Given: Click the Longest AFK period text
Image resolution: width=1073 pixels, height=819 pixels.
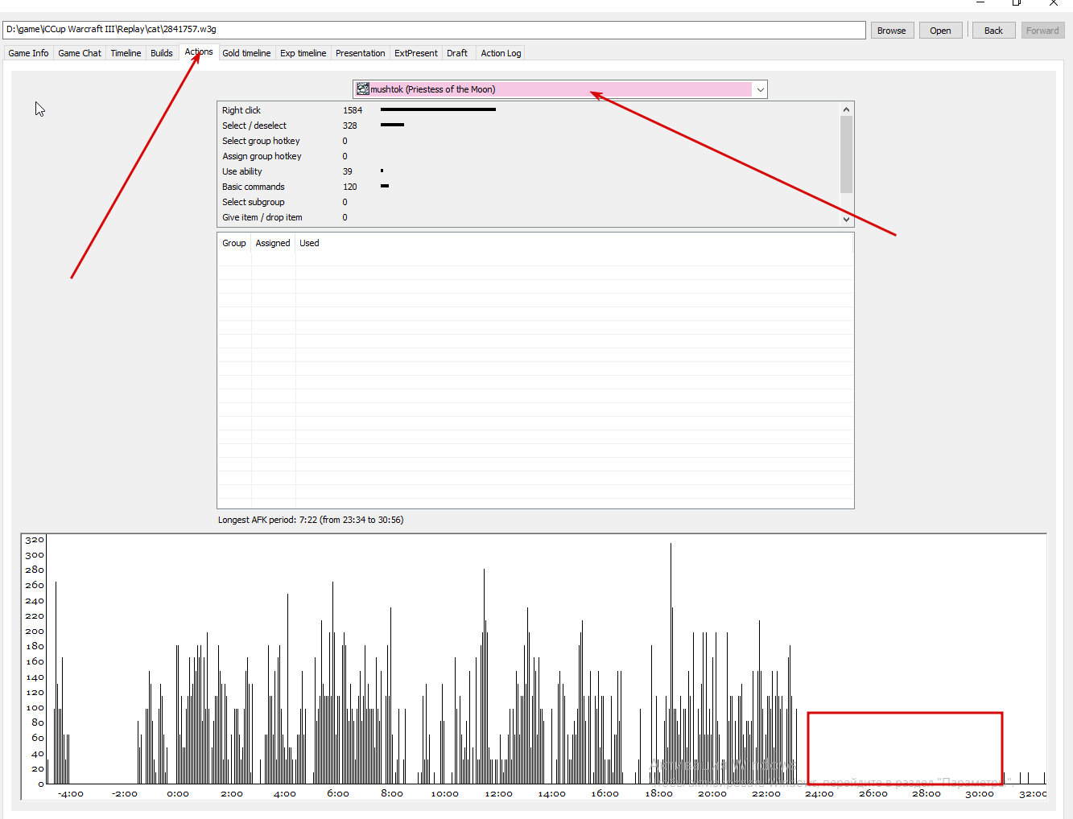Looking at the screenshot, I should 311,520.
